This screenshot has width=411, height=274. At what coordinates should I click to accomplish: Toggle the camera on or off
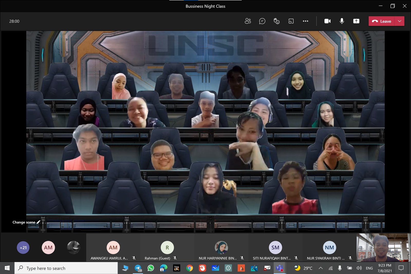(328, 21)
